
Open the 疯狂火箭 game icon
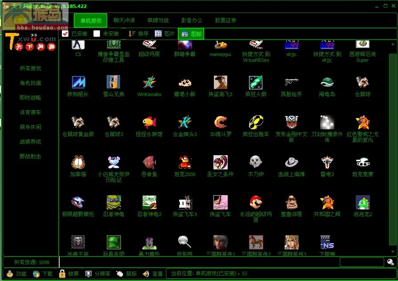pos(256,82)
